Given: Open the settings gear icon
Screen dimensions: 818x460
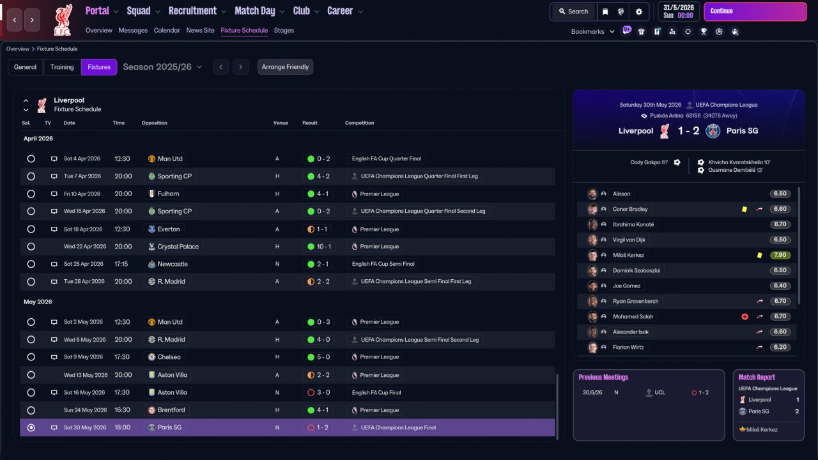Looking at the screenshot, I should click(638, 11).
